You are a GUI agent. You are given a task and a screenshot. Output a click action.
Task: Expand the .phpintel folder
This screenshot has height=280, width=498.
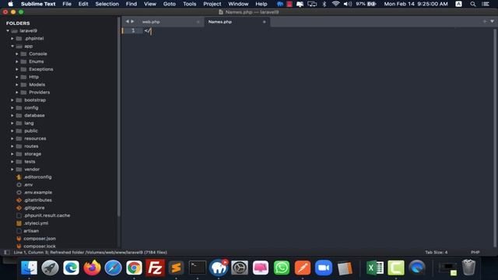12,38
